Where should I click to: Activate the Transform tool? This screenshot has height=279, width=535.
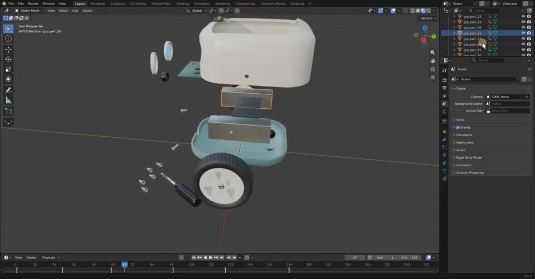(8, 79)
